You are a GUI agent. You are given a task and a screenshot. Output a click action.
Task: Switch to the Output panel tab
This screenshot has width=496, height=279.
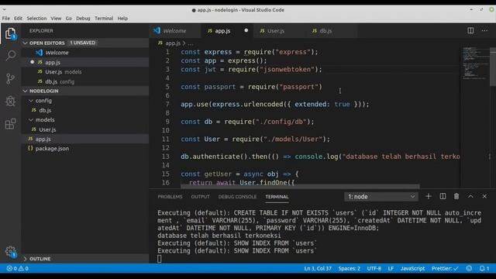click(x=200, y=197)
